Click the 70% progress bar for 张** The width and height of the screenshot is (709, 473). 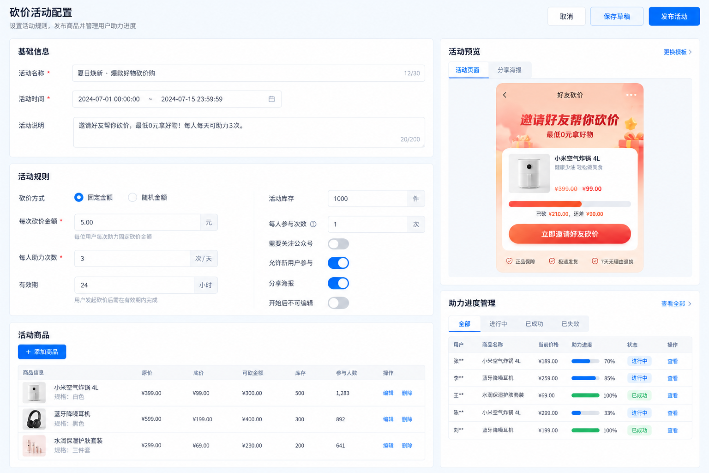[585, 361]
